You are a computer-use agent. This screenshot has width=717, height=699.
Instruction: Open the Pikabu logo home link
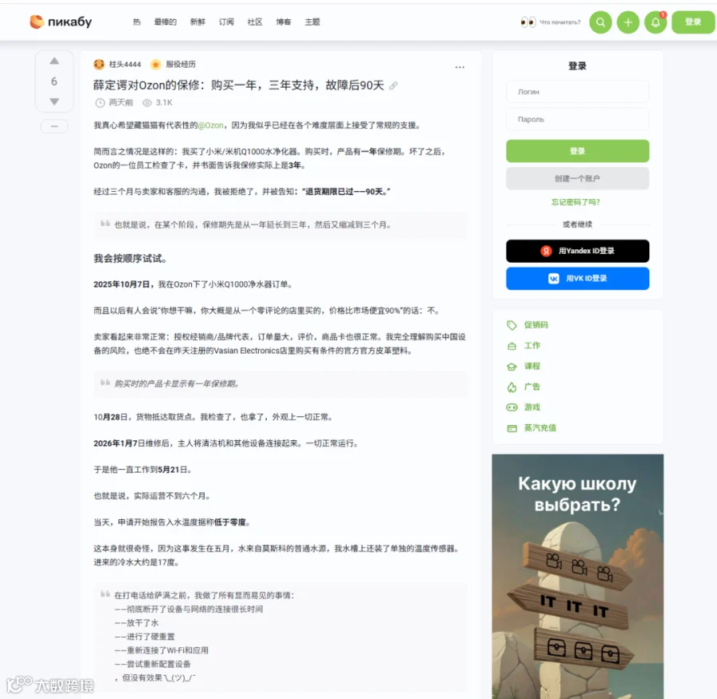click(61, 22)
